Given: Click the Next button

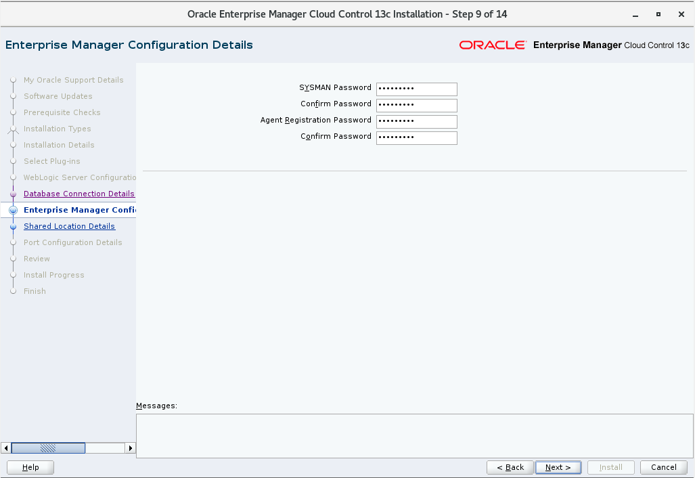Looking at the screenshot, I should (558, 467).
